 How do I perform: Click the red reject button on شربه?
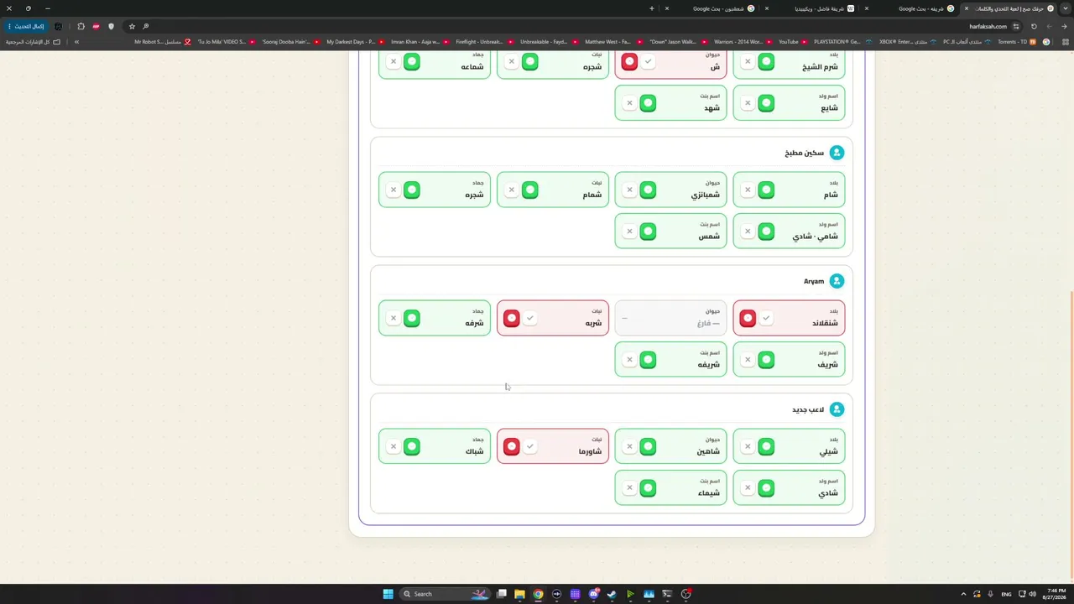coord(511,318)
